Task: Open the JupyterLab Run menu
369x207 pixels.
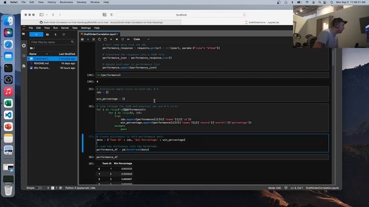Action: [x=55, y=28]
